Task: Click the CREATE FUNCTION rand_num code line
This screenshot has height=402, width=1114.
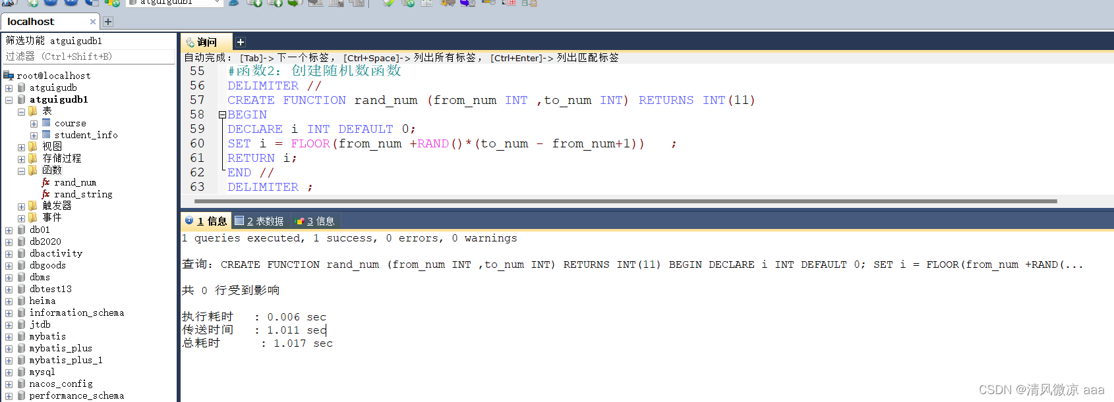Action: (491, 100)
